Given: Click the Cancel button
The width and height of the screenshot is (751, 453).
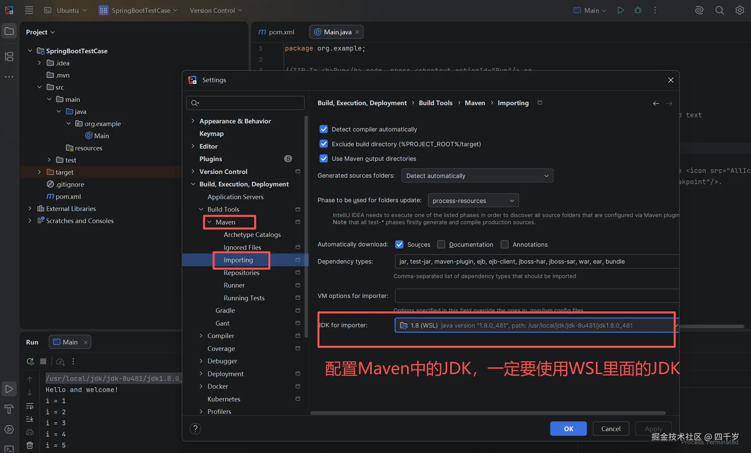Looking at the screenshot, I should click(x=611, y=428).
